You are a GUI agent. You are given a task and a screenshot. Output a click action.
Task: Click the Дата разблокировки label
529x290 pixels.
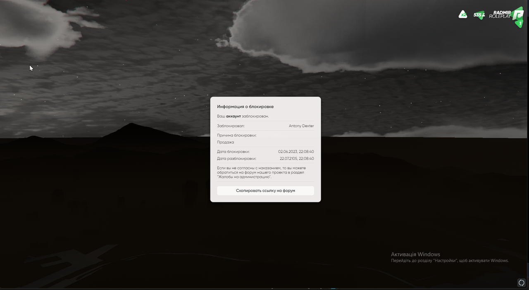[237, 159]
